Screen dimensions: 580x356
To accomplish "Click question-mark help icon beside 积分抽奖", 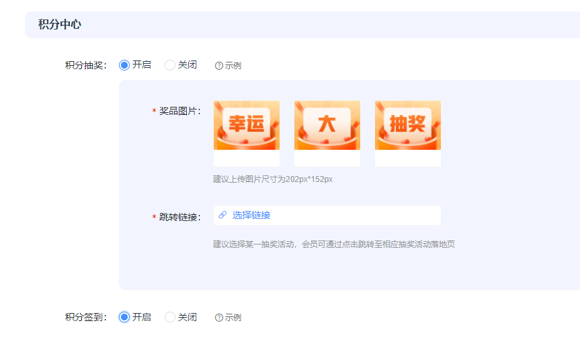I will (x=218, y=66).
